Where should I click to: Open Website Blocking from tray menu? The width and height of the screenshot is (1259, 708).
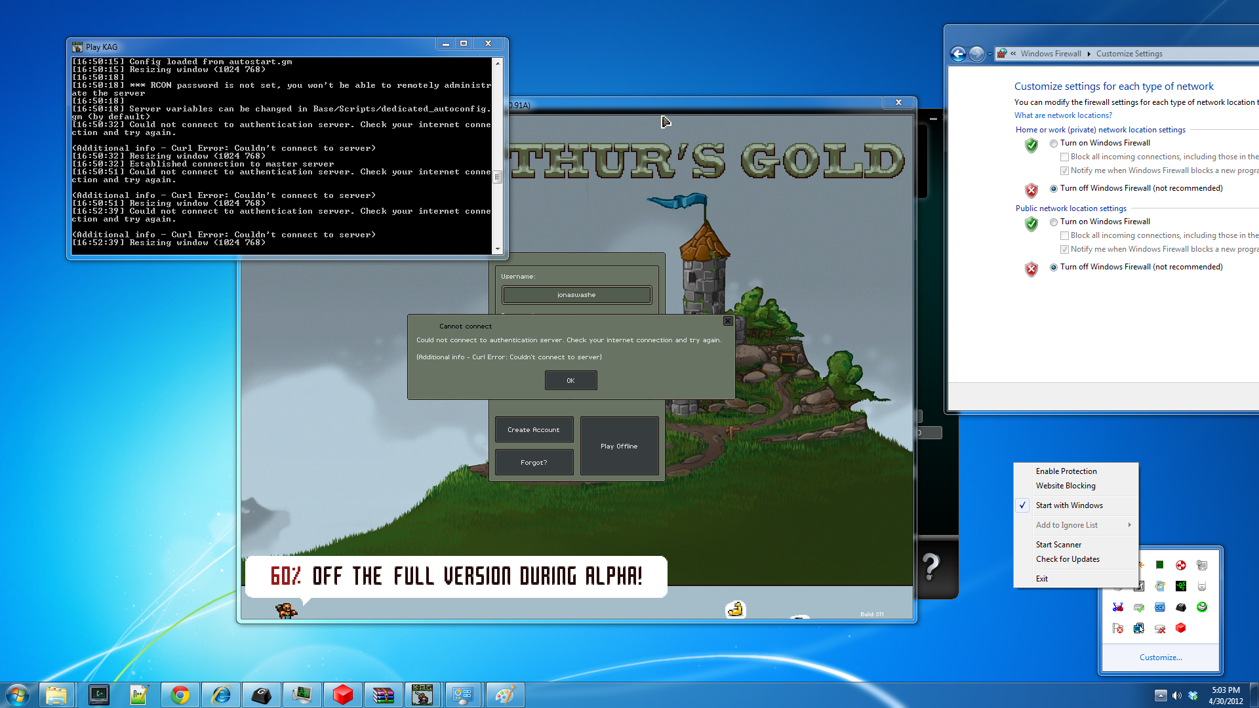(x=1075, y=486)
